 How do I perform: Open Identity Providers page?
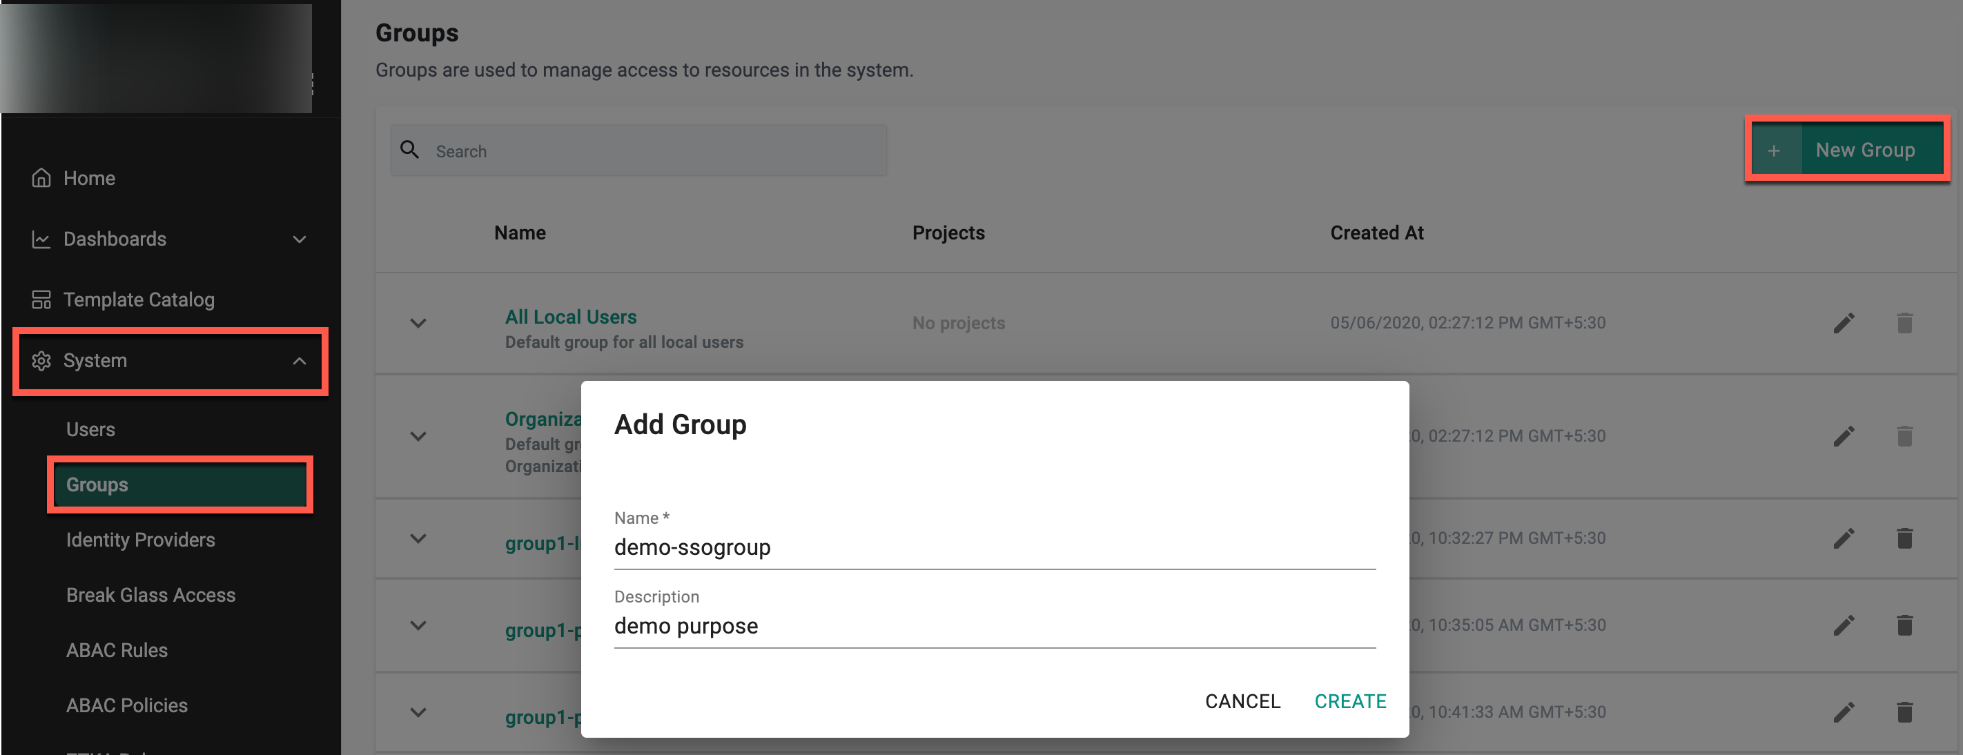click(140, 540)
